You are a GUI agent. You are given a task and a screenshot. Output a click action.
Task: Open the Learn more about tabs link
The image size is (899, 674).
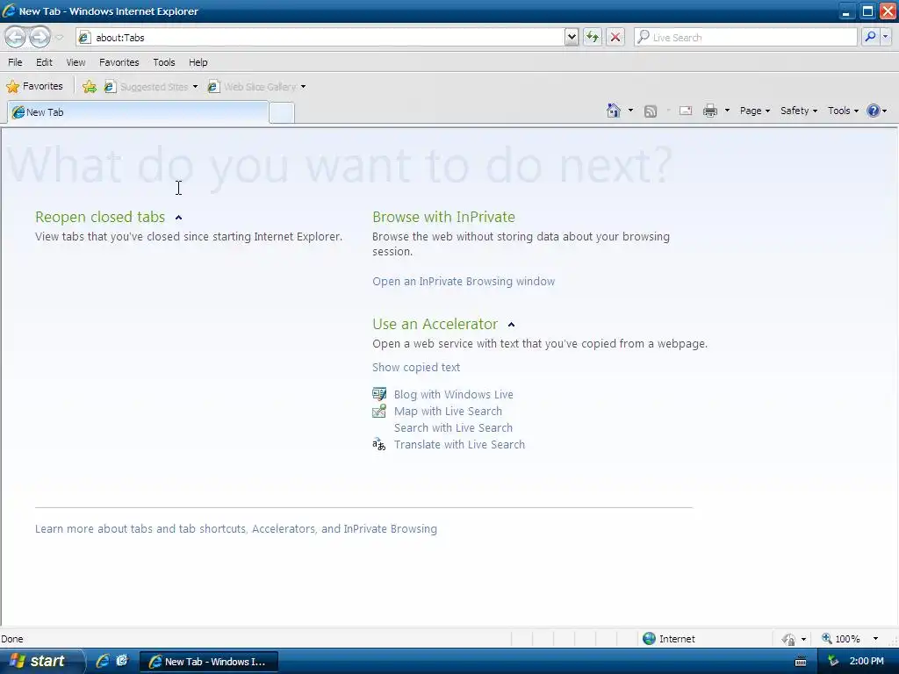235,528
